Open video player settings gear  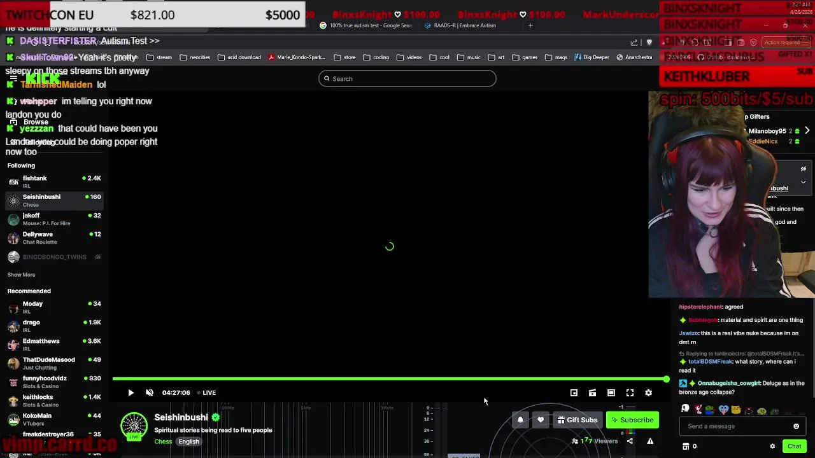(649, 392)
